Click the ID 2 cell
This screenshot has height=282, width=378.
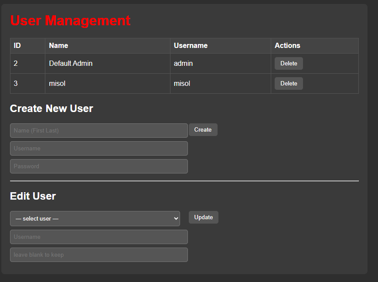16,64
